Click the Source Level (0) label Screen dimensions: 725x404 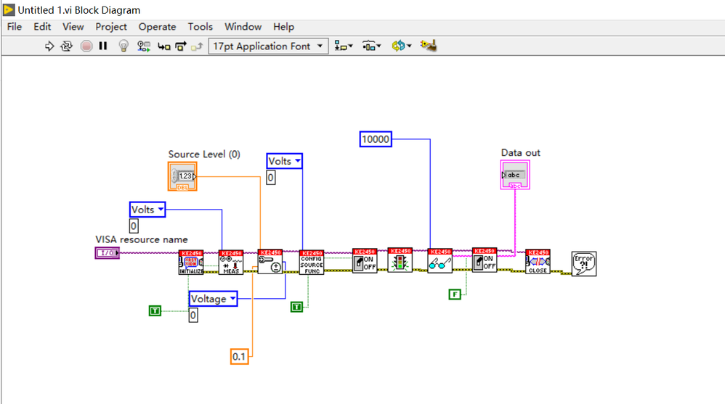click(204, 154)
